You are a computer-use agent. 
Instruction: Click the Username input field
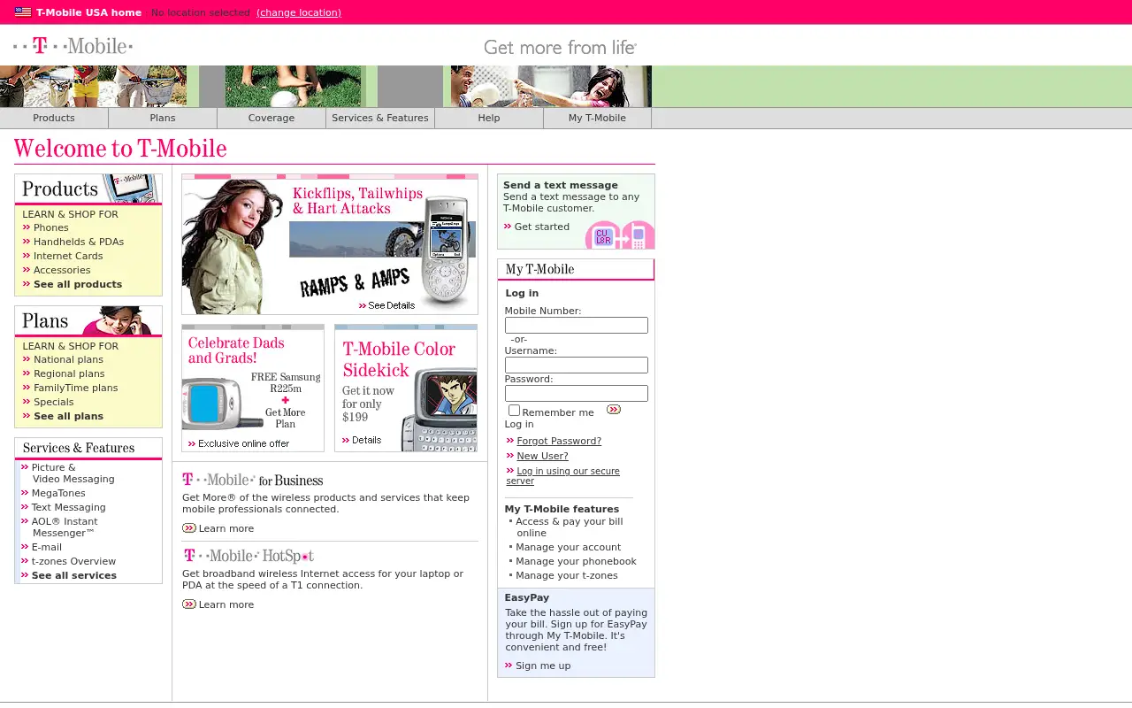coord(577,366)
